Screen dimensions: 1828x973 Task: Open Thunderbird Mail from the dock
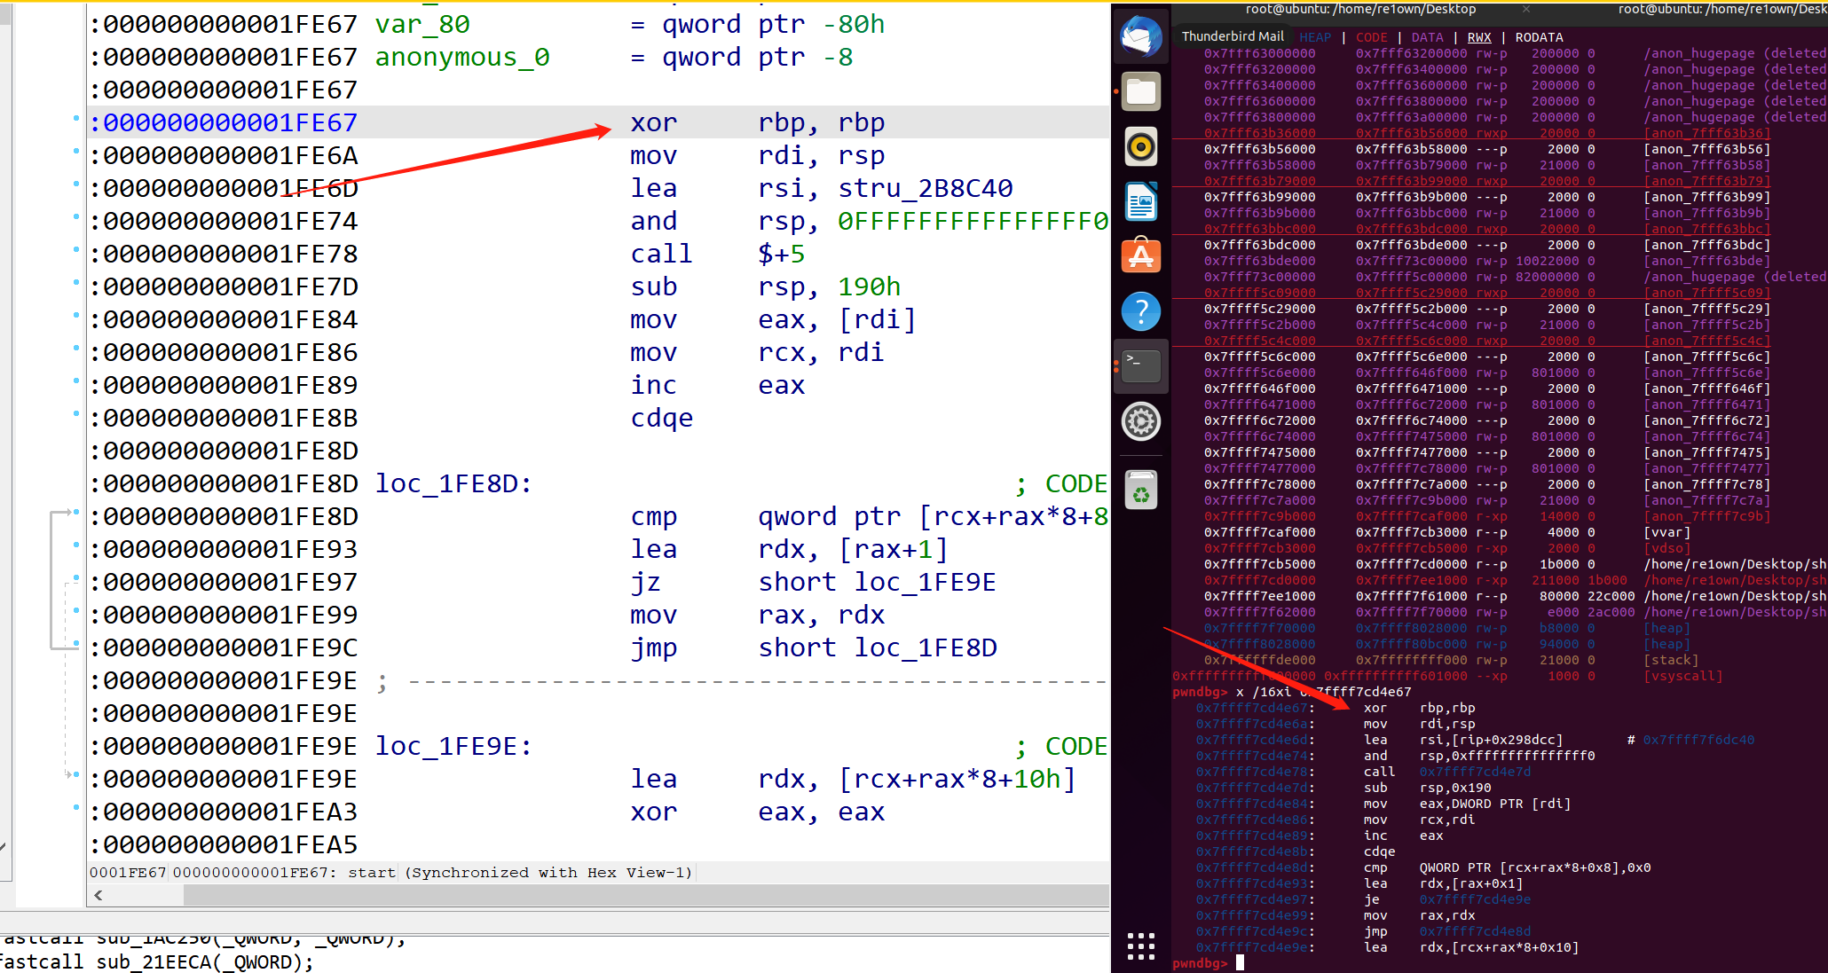1141,37
